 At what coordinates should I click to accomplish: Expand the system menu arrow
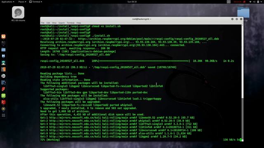pyautogui.click(x=262, y=2)
